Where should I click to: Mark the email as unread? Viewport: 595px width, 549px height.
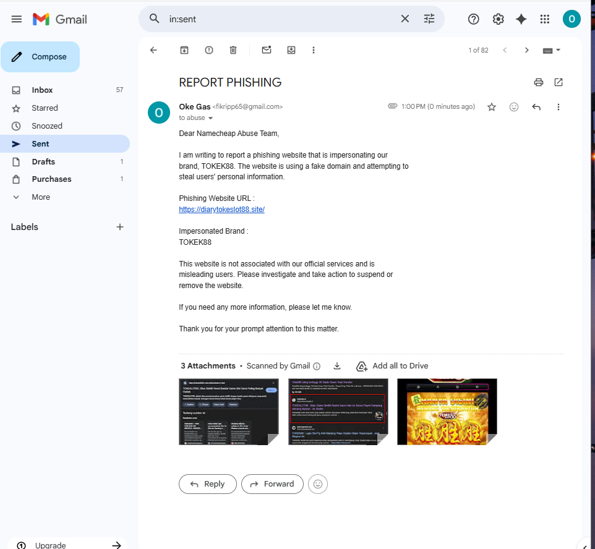[x=267, y=49]
